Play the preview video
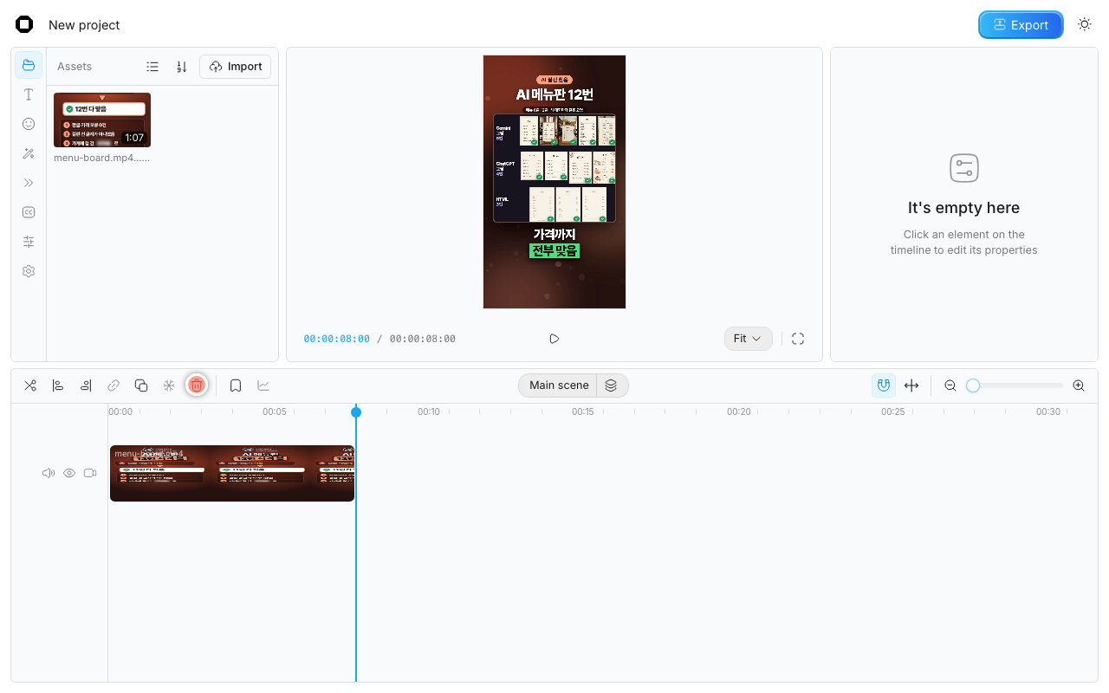Image resolution: width=1109 pixels, height=693 pixels. click(554, 339)
